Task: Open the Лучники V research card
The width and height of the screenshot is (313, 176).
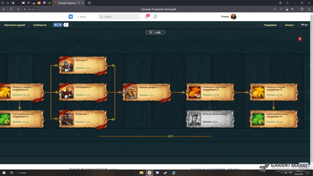Action: (83, 65)
